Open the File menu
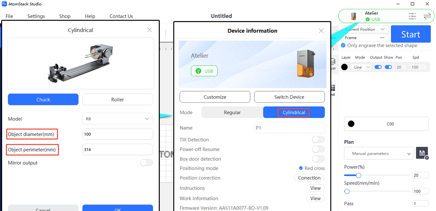Viewport: 436px width, 211px height. pyautogui.click(x=9, y=16)
